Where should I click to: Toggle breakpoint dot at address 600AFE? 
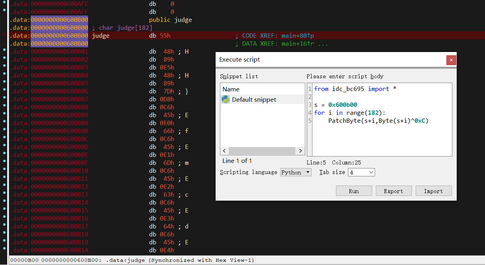coord(4,3)
